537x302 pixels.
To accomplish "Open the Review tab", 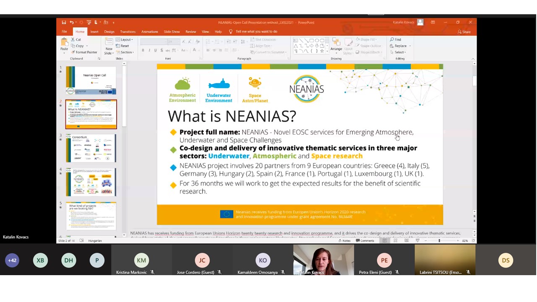I will coord(190,31).
